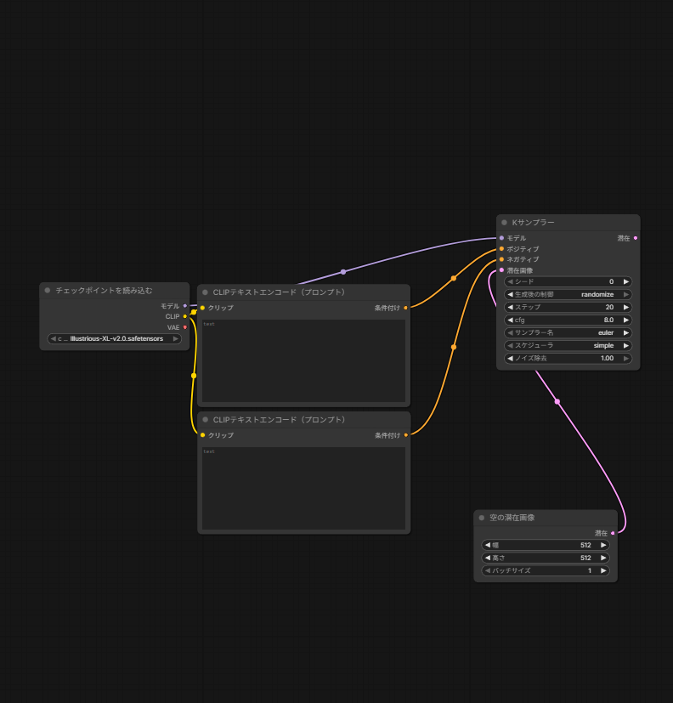Click the 潜在 output port on Kサンプラー
Viewport: 673px width, 703px height.
(x=636, y=238)
